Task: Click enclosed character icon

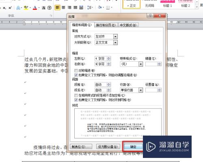Action: click(x=50, y=8)
